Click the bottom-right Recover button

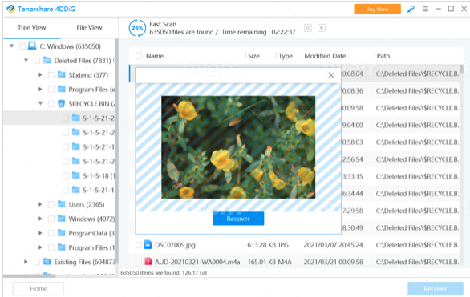click(436, 289)
